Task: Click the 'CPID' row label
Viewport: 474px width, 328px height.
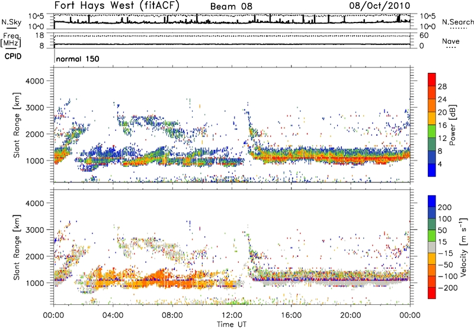Action: (x=13, y=56)
